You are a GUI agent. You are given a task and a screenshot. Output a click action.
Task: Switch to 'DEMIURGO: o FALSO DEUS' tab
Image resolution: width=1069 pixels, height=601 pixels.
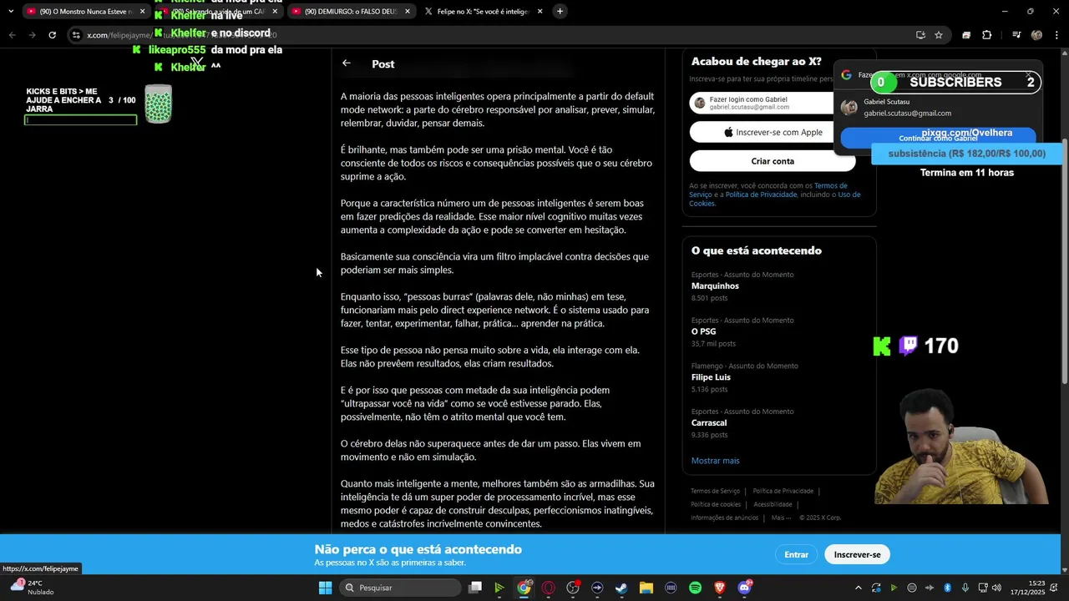(351, 12)
